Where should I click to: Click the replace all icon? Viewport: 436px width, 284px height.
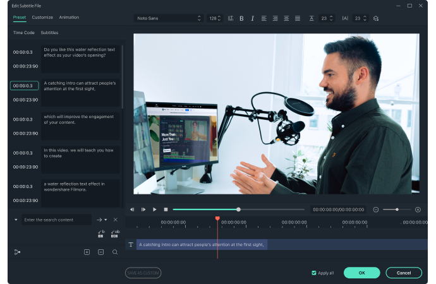(115, 234)
